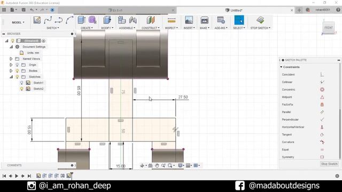
Task: Click the Joint tool icon under Assemble
Action: click(133, 20)
